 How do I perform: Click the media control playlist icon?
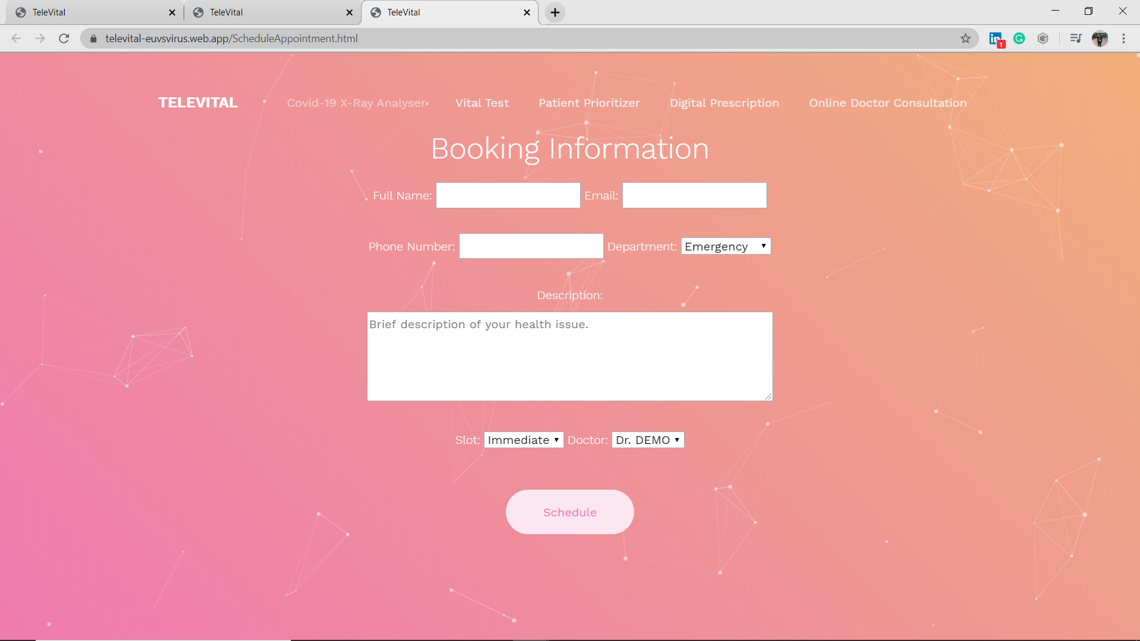coord(1075,39)
